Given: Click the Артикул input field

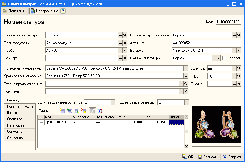Looking at the screenshot, I should pyautogui.click(x=206, y=43).
